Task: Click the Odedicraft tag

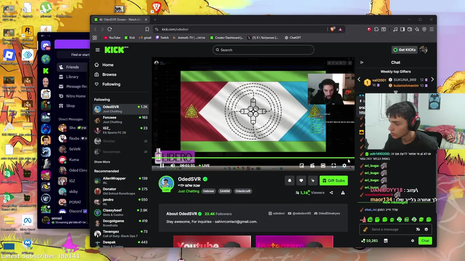Action: coord(243,191)
